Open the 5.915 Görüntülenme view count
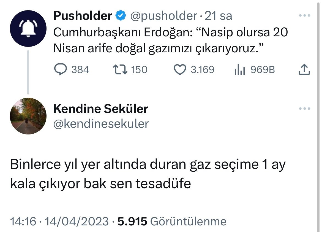The image size is (322, 232). click(172, 221)
